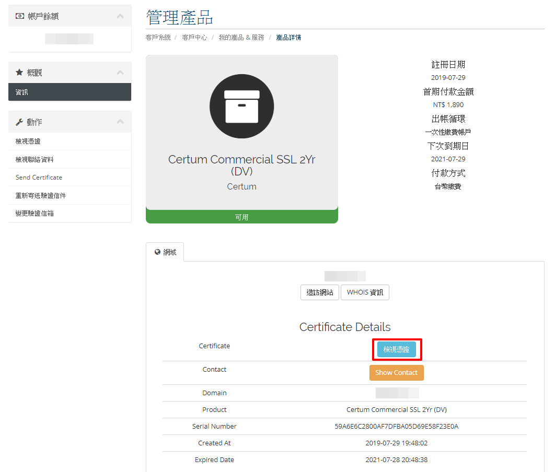Open 檢視憑證 in the actions sidebar
This screenshot has width=555, height=472.
click(x=70, y=141)
